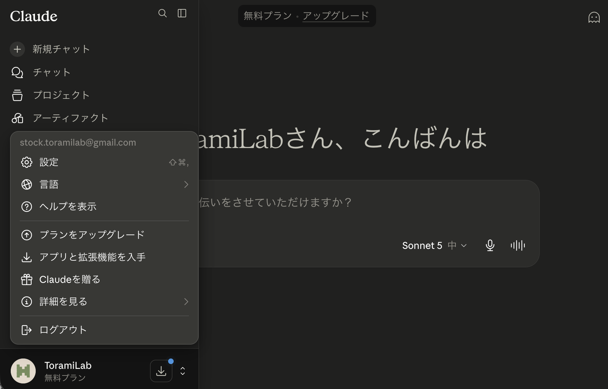Viewport: 608px width, 389px height.
Task: Click the download tray icon in the menu
Action: tap(27, 257)
